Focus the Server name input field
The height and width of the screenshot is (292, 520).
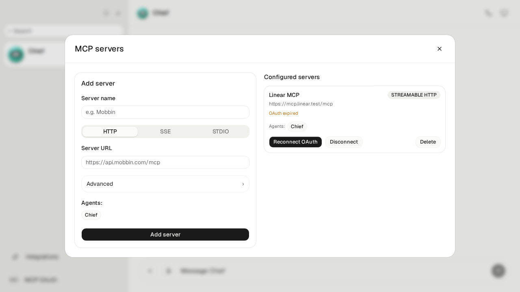coord(165,112)
